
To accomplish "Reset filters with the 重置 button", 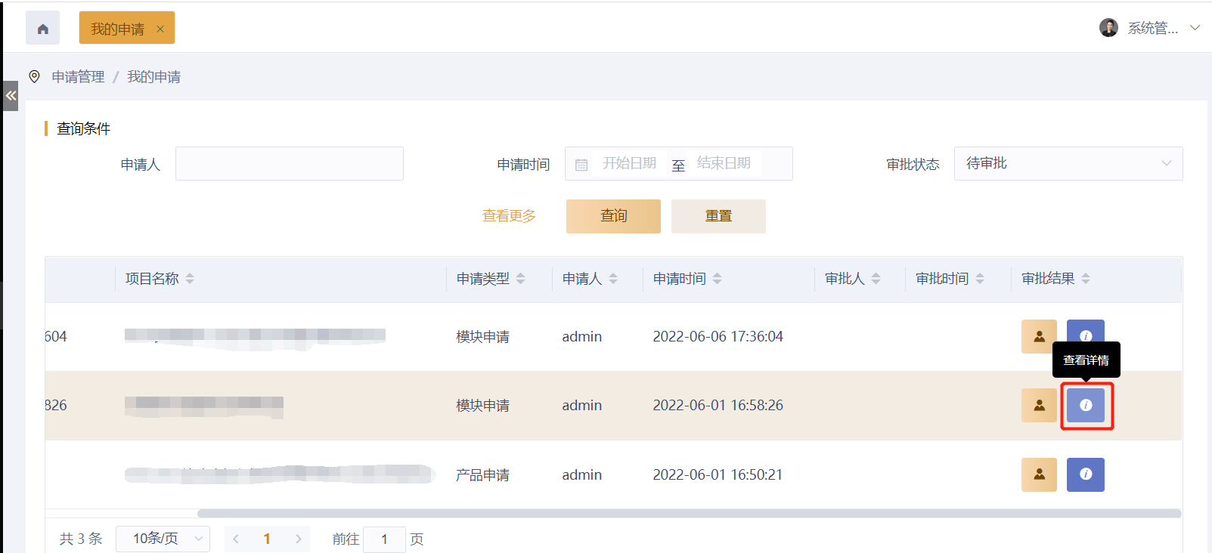I will click(718, 216).
